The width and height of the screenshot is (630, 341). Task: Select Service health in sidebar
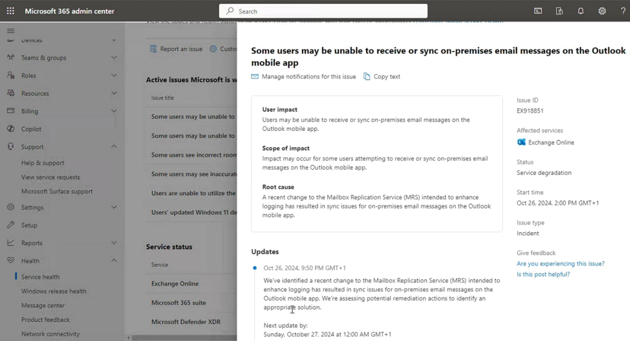[x=40, y=277]
